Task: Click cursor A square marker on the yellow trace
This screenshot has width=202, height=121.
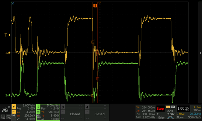Action: pos(92,42)
